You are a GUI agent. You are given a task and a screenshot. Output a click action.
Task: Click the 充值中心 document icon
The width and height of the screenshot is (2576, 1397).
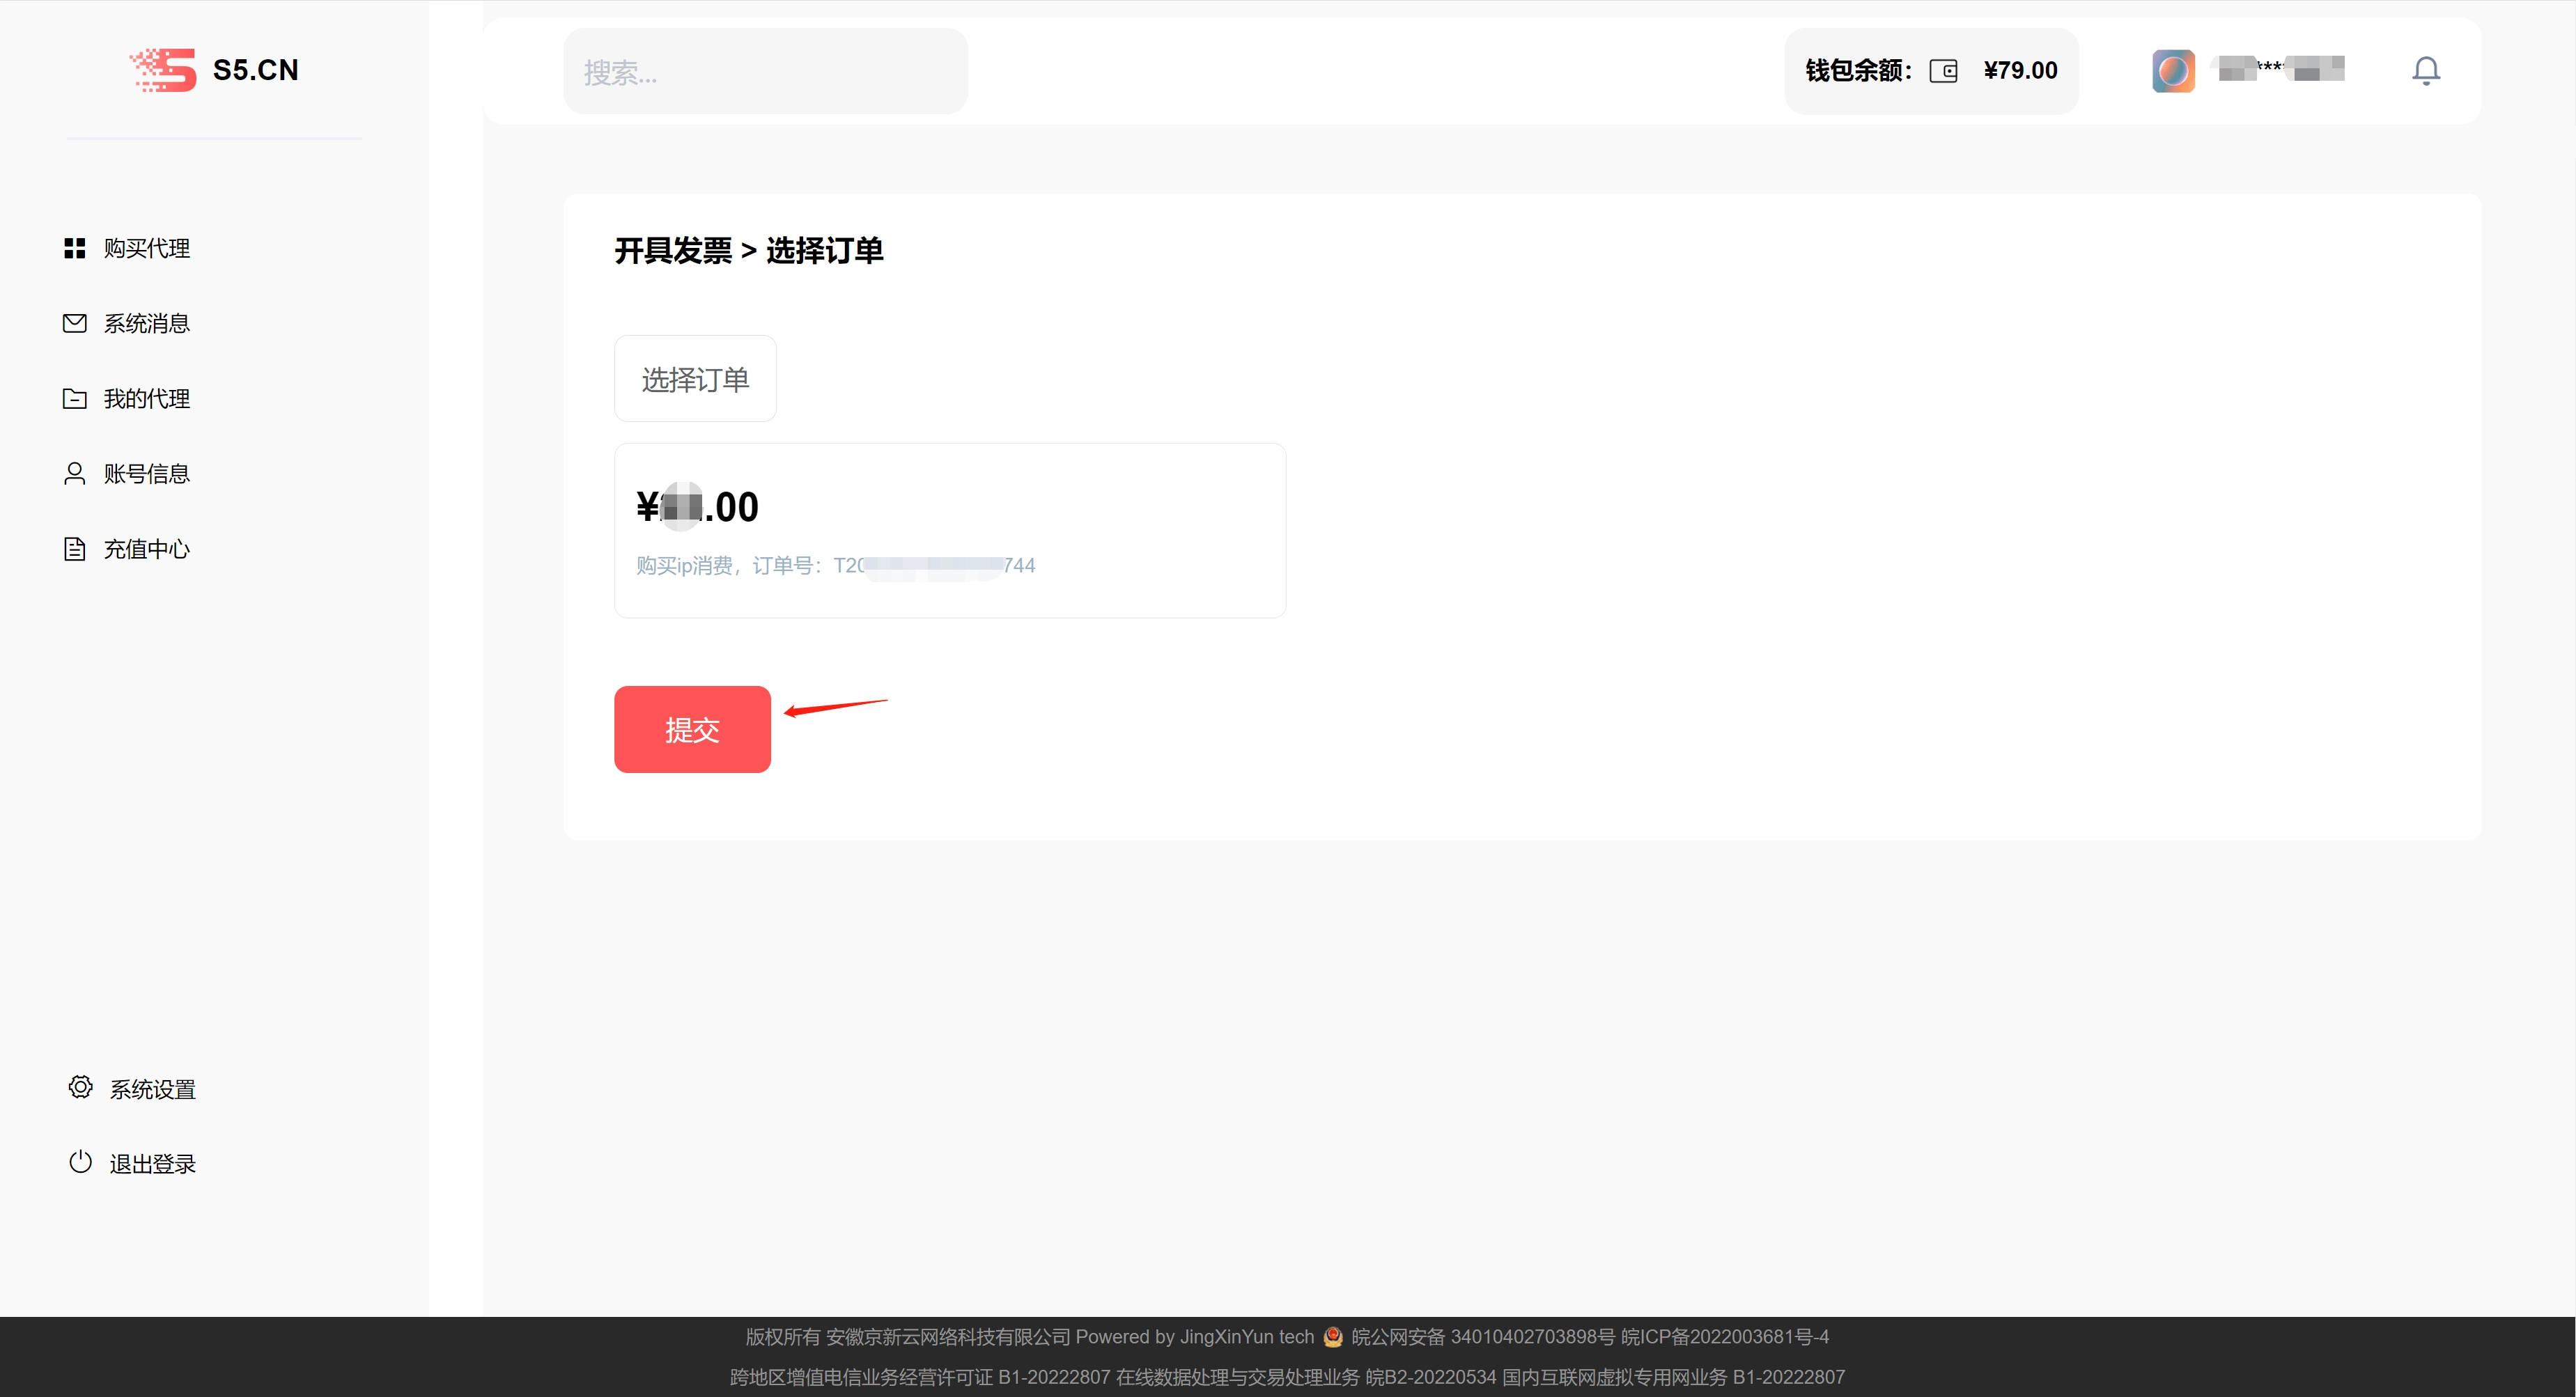[75, 549]
